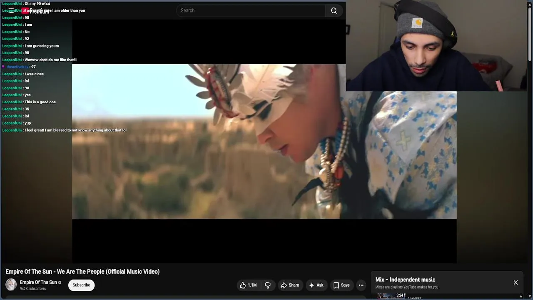Focus the YouTube Search field
The image size is (533, 300).
pyautogui.click(x=251, y=10)
